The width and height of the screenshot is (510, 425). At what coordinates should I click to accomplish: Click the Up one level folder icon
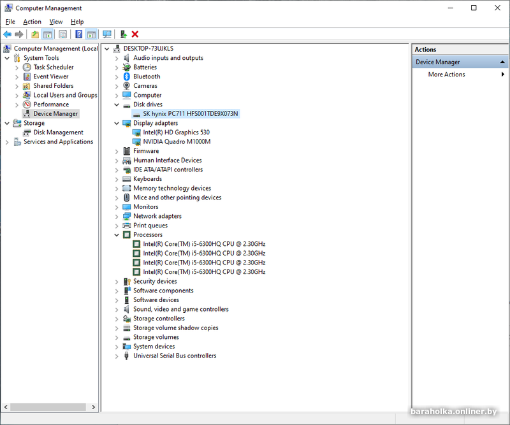(x=35, y=34)
